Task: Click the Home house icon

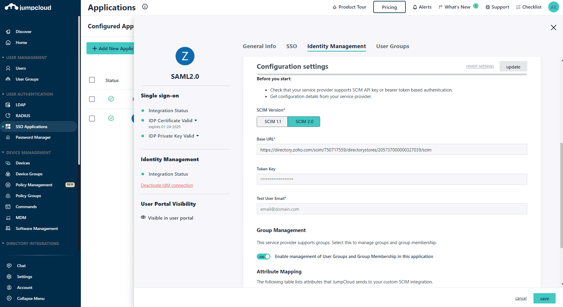Action: click(8, 43)
